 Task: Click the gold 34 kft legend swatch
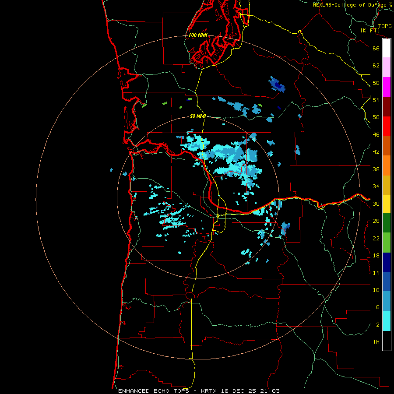coord(387,185)
